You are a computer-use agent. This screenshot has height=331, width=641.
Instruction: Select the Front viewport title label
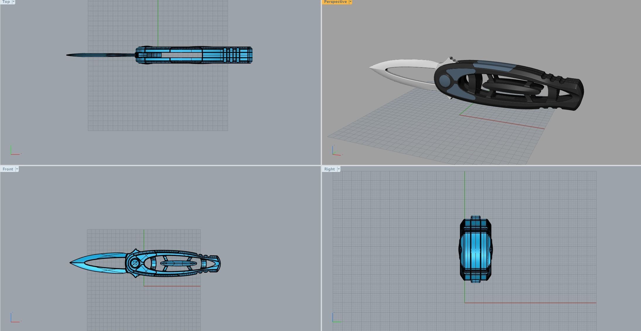pyautogui.click(x=8, y=169)
